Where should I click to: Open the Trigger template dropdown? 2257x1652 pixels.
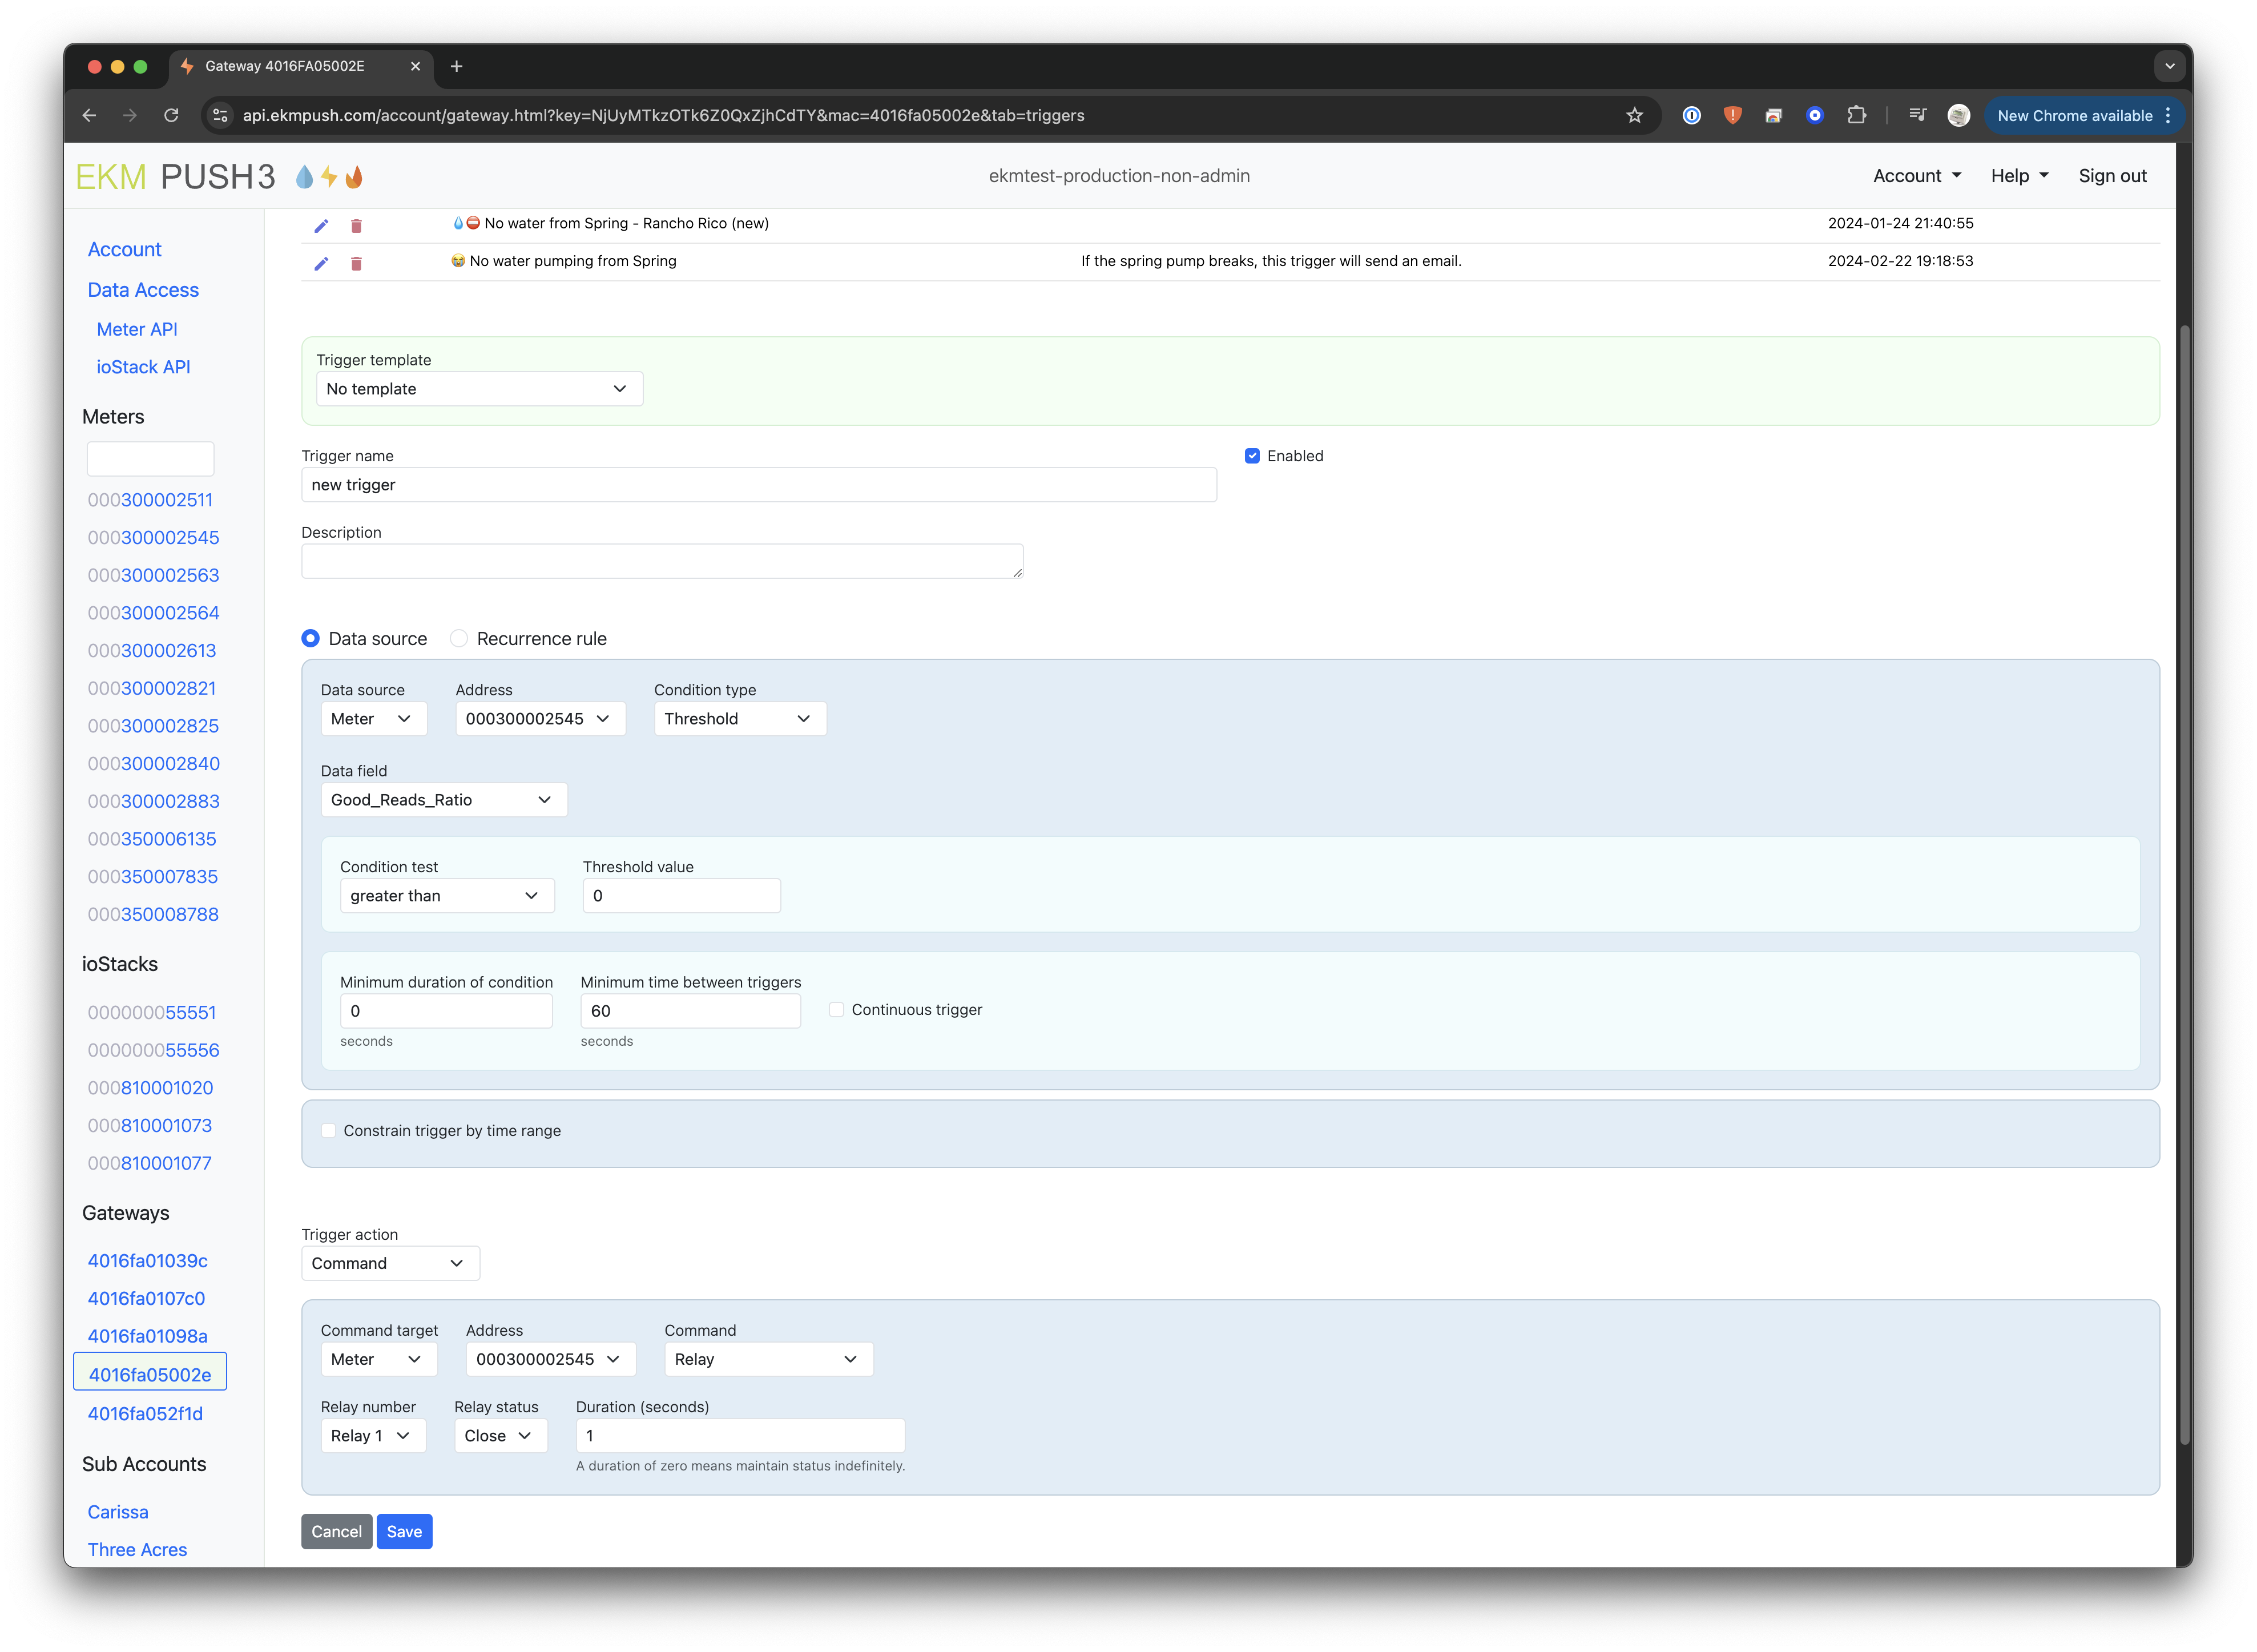tap(479, 389)
